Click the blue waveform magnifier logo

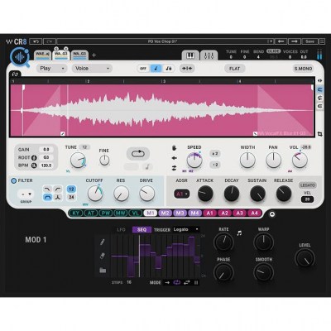[20, 57]
